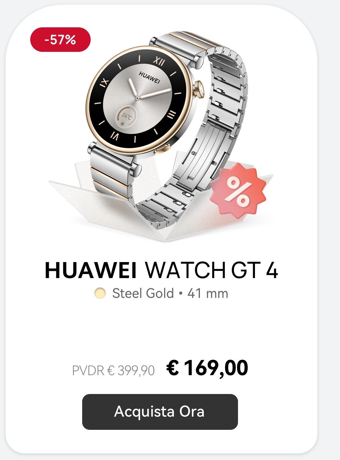Click the gold crown on the watch
The image size is (340, 460).
199,89
